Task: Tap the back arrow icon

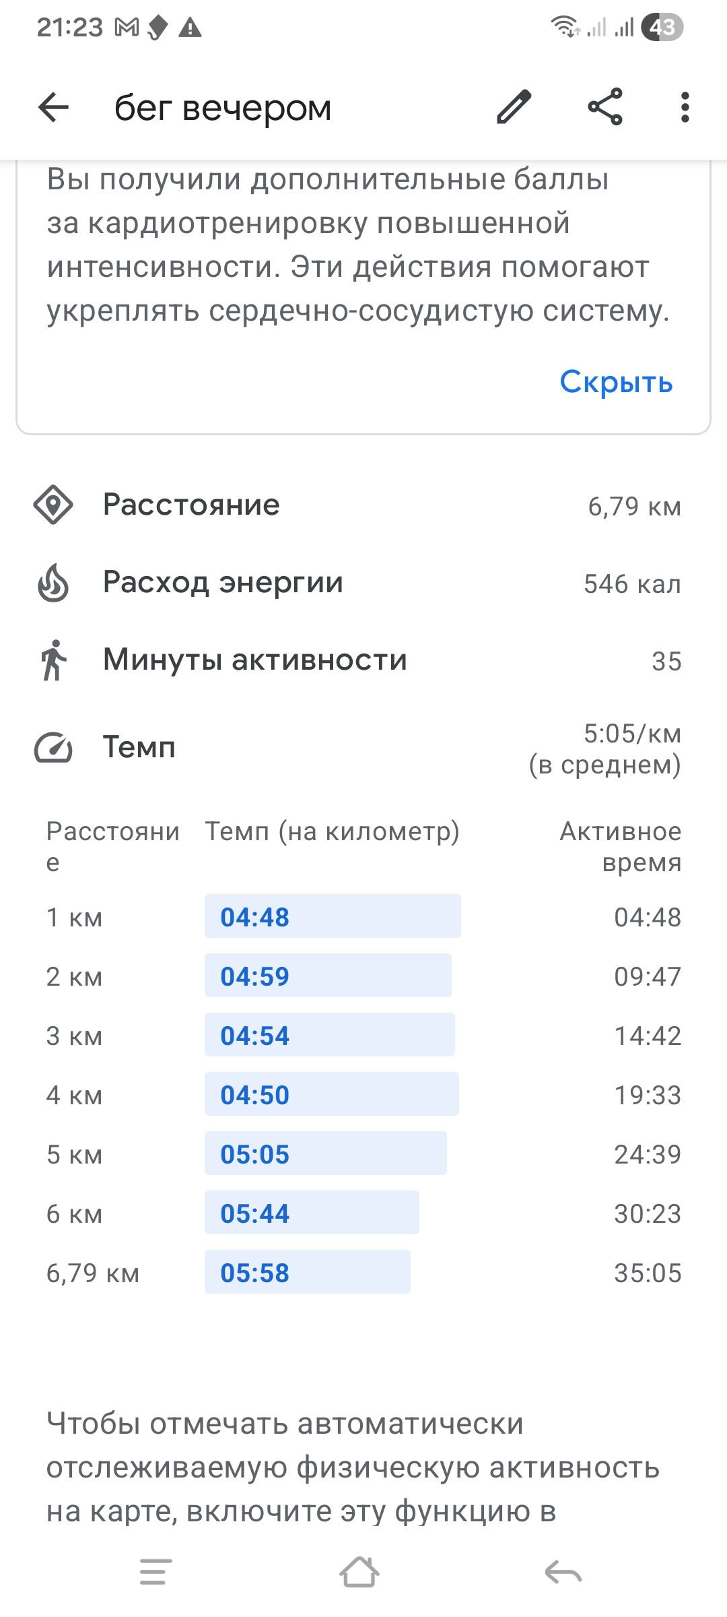Action: tap(54, 107)
